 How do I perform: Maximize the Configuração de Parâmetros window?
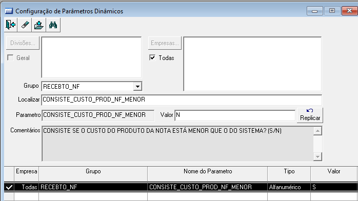332,11
